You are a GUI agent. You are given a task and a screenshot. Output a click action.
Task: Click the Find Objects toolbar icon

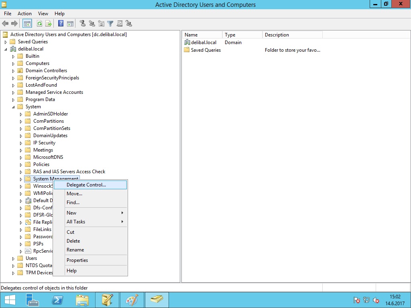pos(120,24)
